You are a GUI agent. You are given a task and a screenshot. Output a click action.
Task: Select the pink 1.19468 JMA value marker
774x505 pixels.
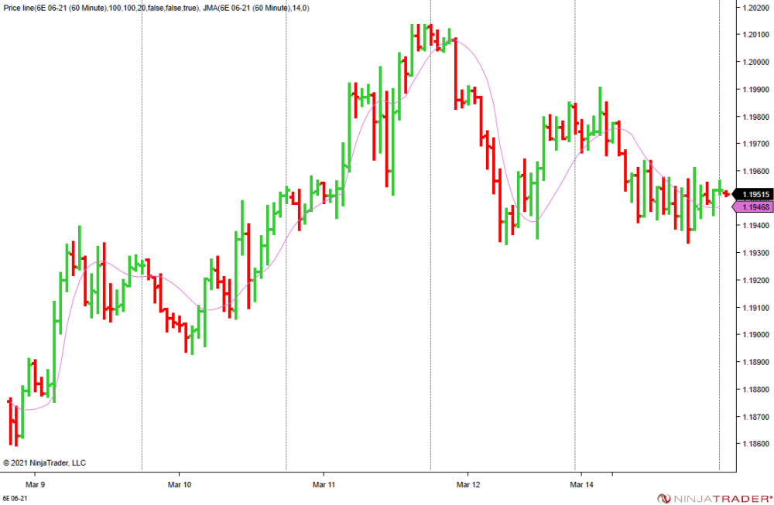[755, 207]
